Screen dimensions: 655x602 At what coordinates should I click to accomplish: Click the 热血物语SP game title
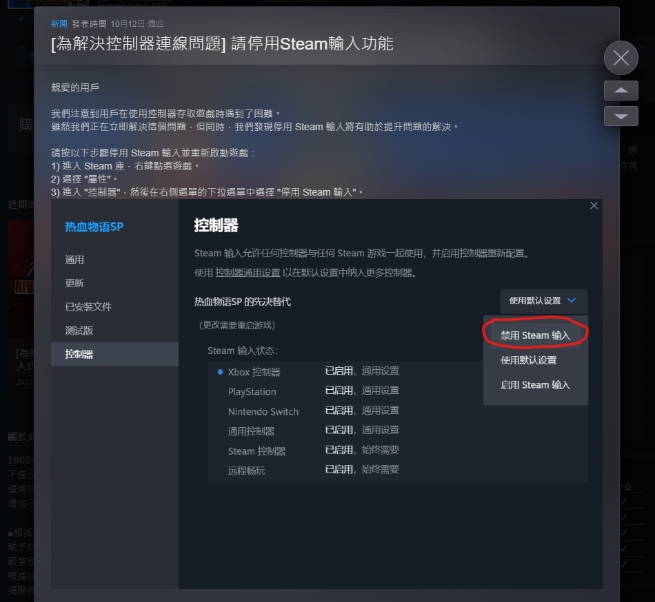pyautogui.click(x=94, y=227)
